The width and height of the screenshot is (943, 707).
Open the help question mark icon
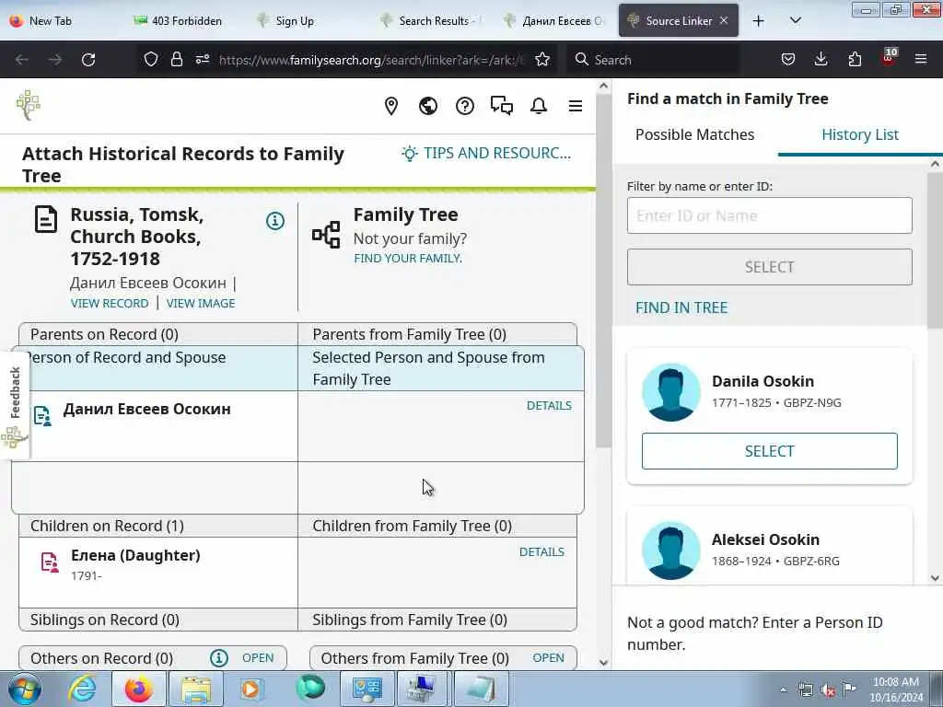point(464,107)
